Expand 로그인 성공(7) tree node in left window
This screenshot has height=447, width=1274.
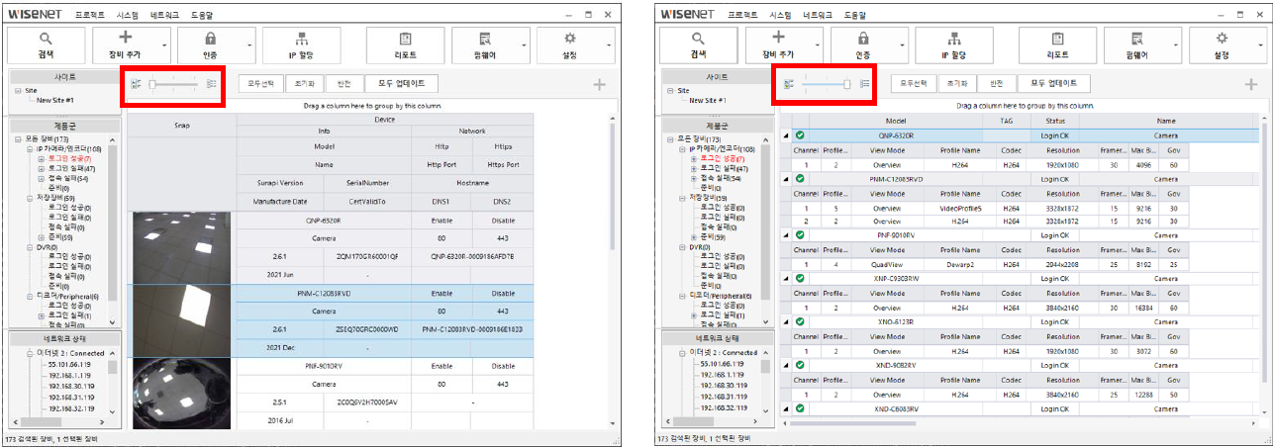pyautogui.click(x=41, y=159)
